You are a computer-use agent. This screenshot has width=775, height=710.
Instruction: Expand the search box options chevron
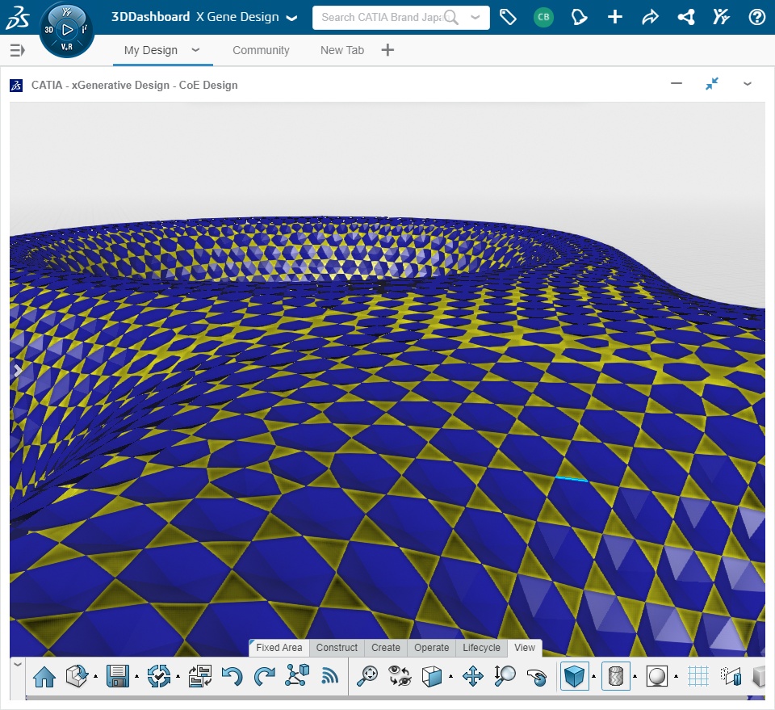(475, 17)
